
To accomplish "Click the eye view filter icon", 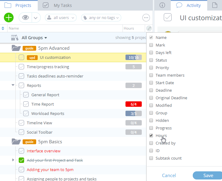I will pos(26,17).
